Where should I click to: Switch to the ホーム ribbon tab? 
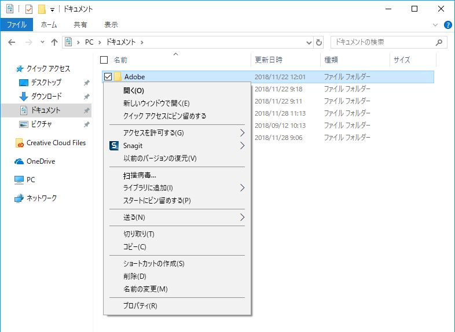[49, 25]
